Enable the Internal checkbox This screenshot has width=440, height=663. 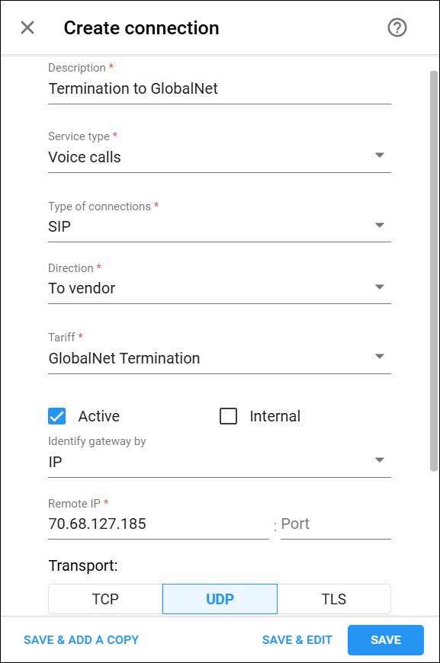coord(228,416)
